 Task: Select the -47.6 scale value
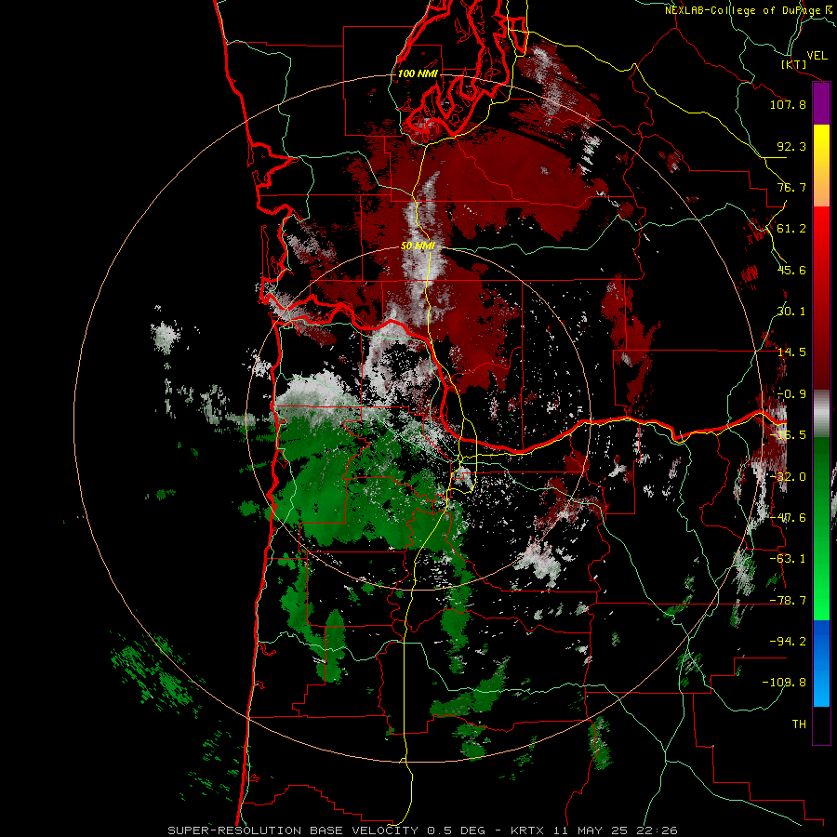pyautogui.click(x=788, y=517)
